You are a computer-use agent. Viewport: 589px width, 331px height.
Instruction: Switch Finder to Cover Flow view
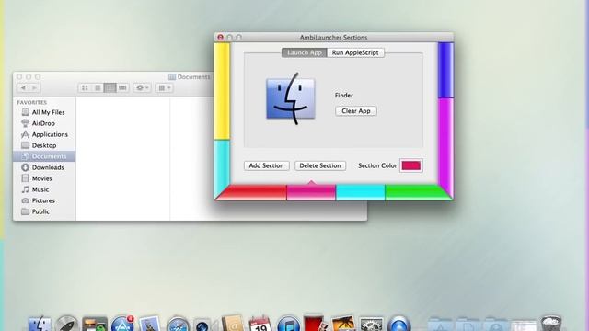(122, 88)
